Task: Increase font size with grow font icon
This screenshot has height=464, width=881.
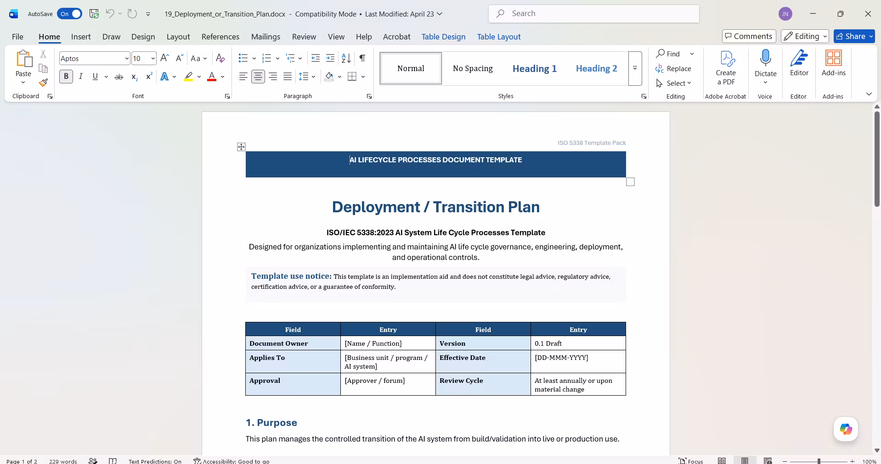Action: [164, 58]
